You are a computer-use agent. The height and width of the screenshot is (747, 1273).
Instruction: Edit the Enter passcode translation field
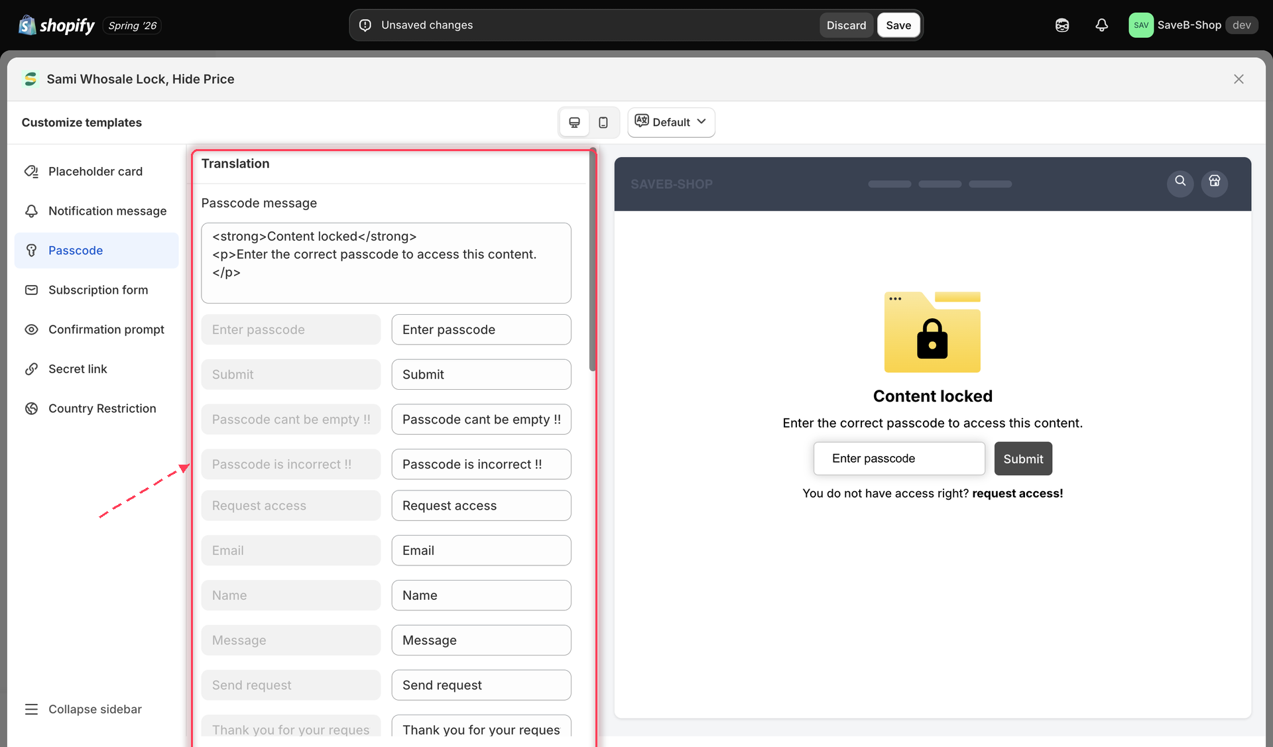(x=481, y=329)
